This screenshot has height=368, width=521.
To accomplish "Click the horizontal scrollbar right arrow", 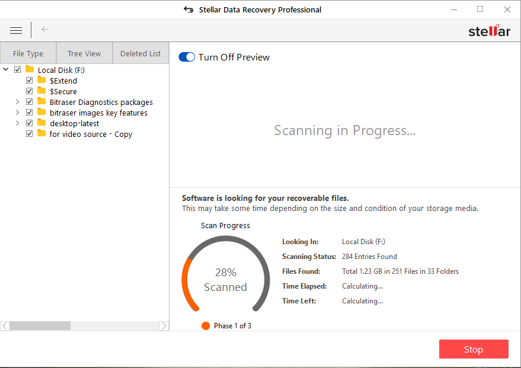I will (x=164, y=325).
